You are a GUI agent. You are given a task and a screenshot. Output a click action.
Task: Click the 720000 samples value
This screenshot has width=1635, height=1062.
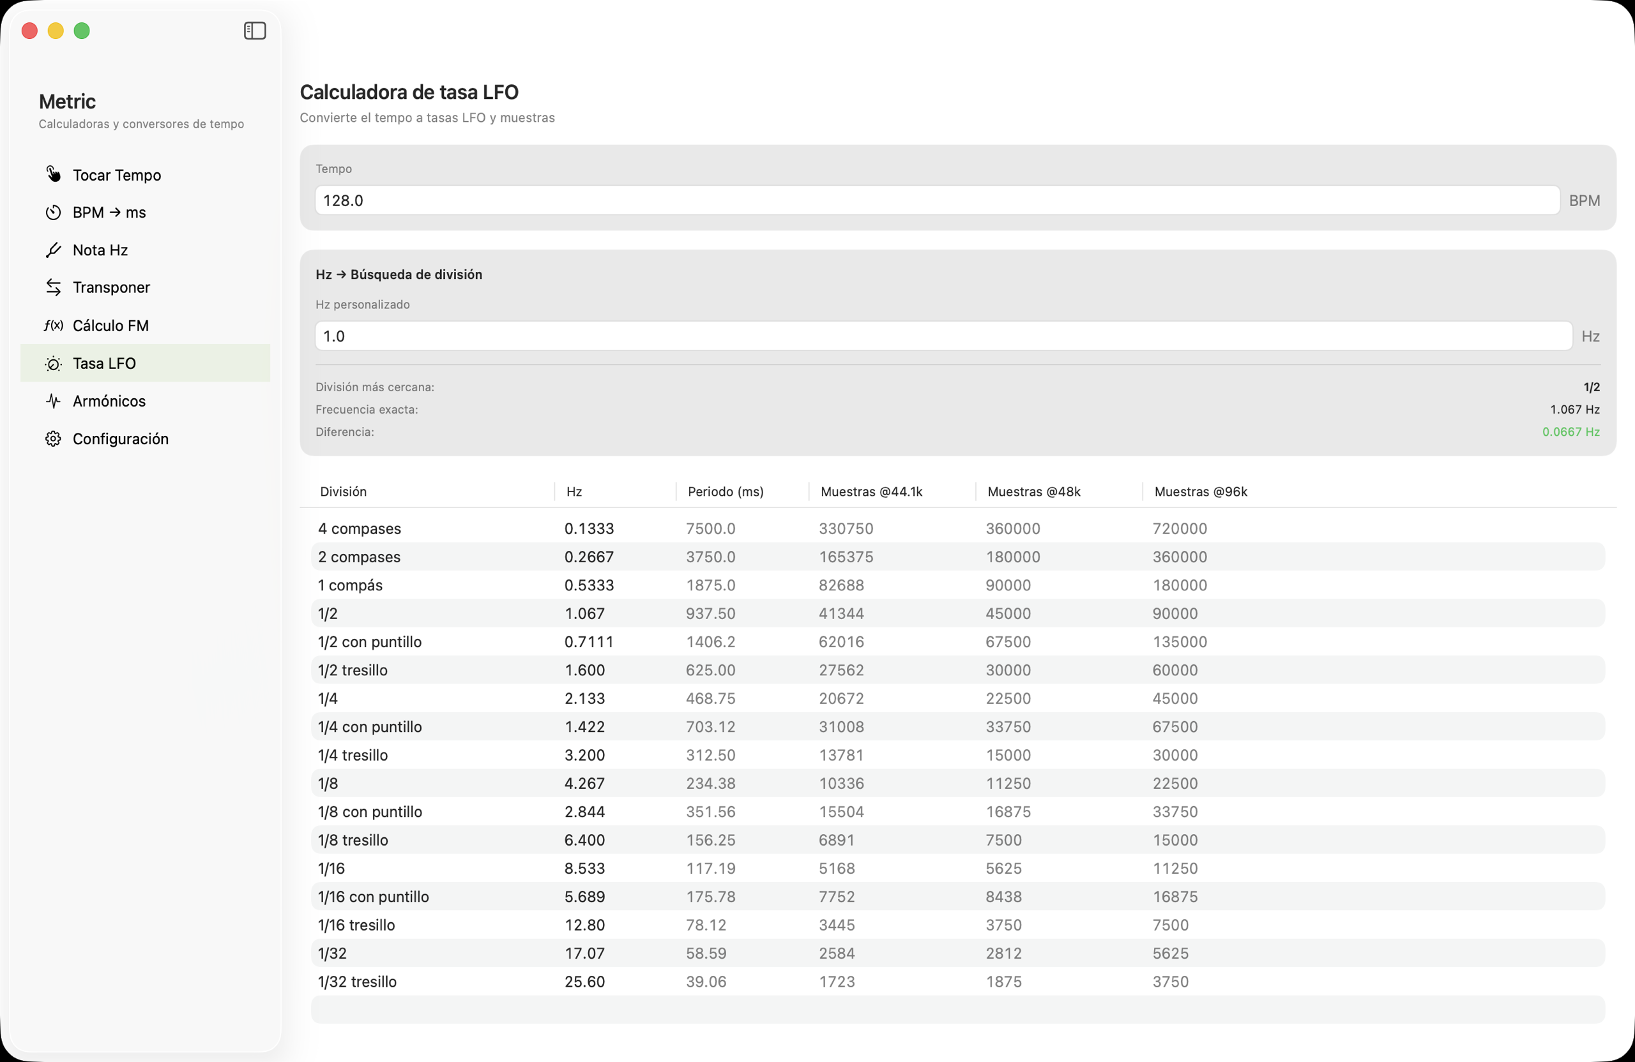(1180, 528)
